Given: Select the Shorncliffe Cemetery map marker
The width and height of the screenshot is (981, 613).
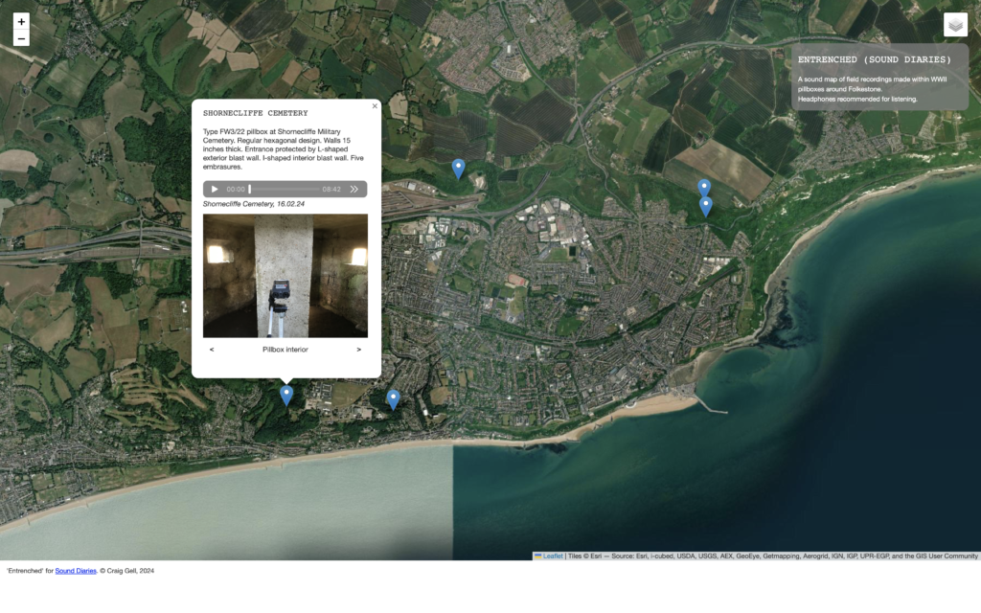Looking at the screenshot, I should tap(285, 396).
